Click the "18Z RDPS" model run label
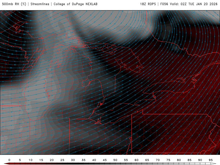 148,4
